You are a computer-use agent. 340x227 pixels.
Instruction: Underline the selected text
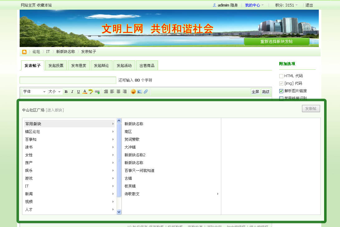(78, 91)
